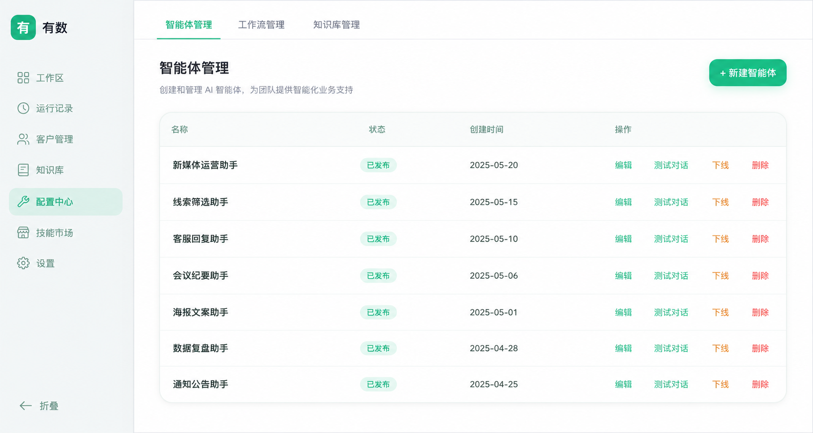Delete the 客服回复助手 agent
This screenshot has width=813, height=433.
(760, 239)
